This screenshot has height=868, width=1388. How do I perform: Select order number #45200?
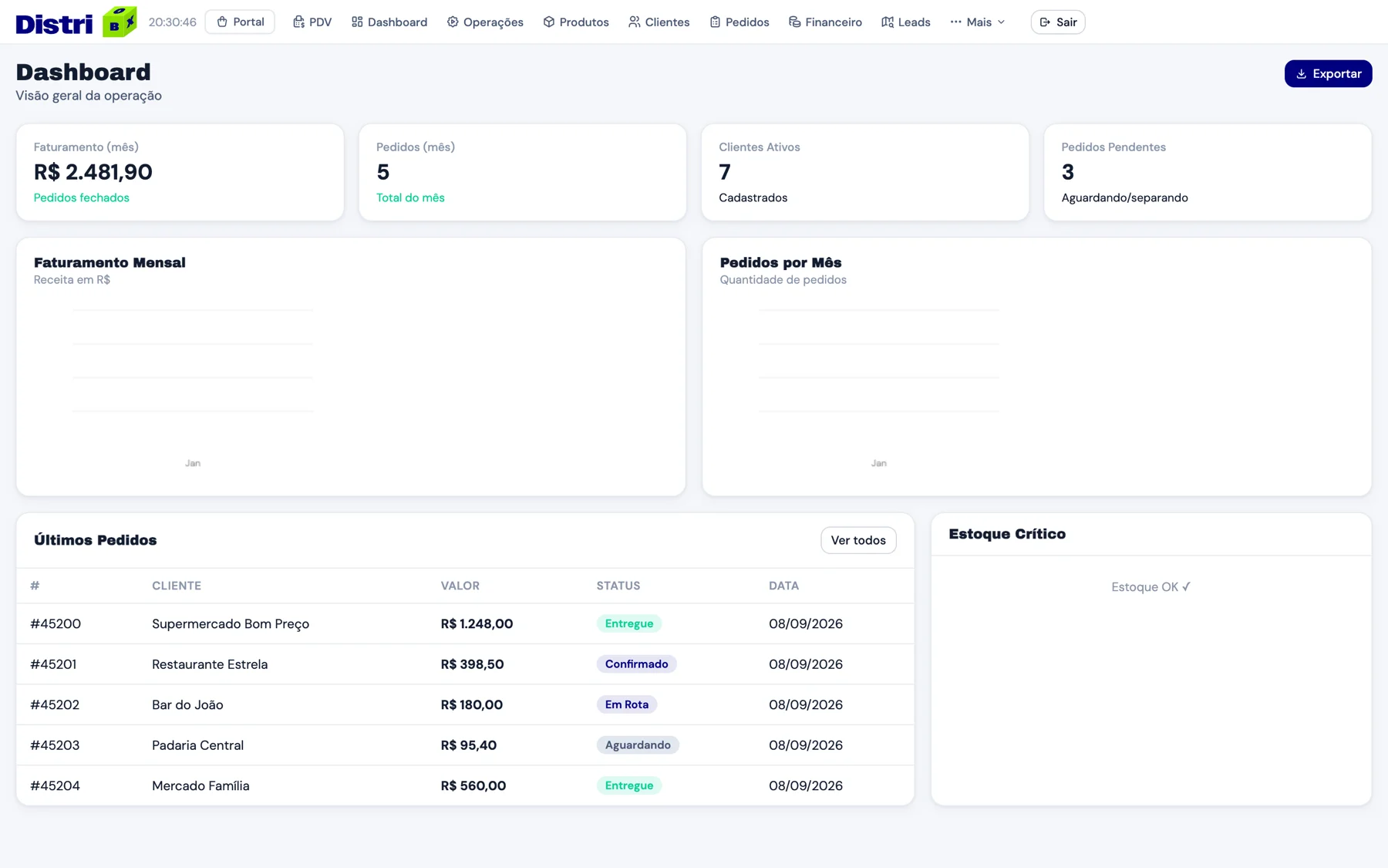tap(56, 623)
